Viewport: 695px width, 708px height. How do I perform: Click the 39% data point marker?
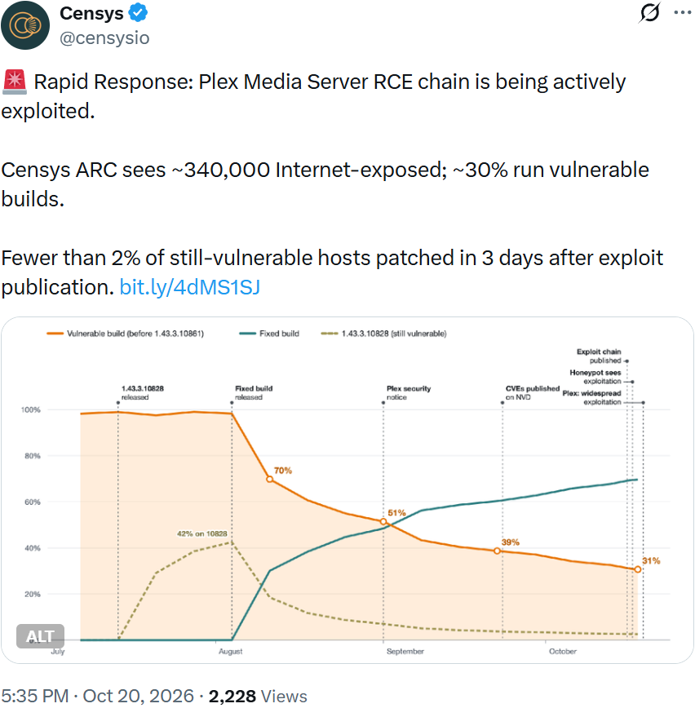[498, 551]
